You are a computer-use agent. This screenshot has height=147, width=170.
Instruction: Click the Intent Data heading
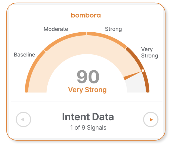coord(88,117)
